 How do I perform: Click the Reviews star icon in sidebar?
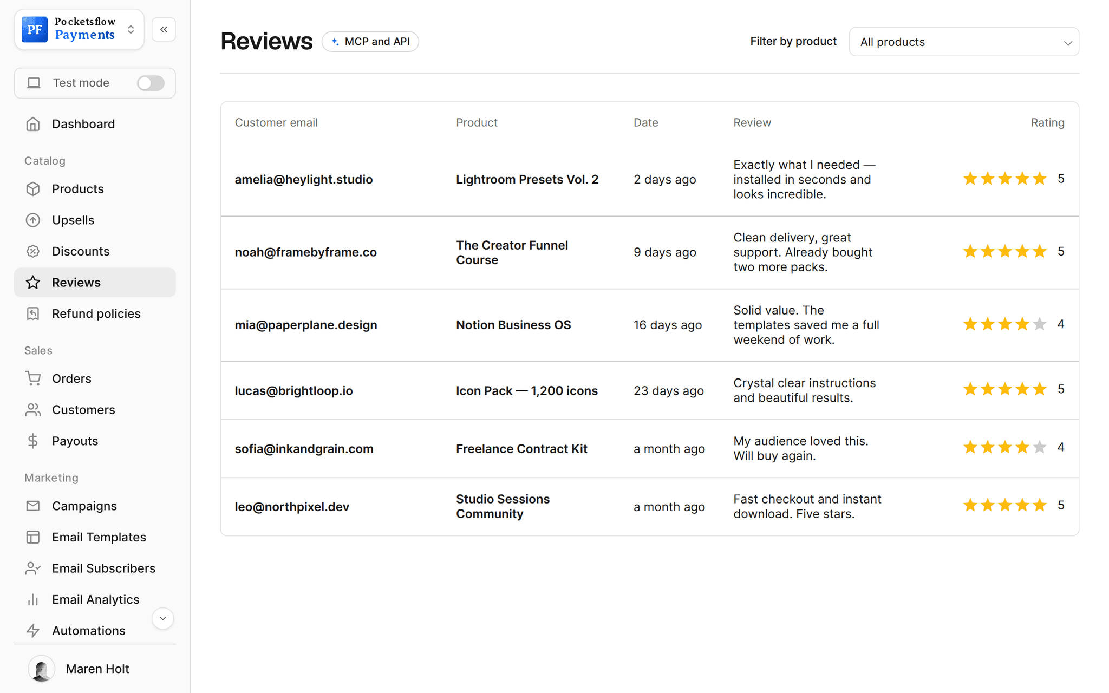point(33,283)
